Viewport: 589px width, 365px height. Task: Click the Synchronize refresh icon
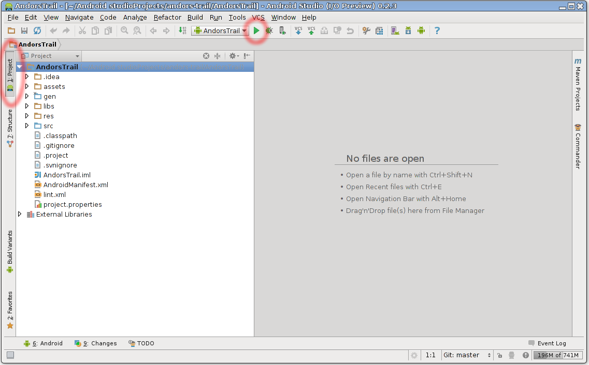37,31
